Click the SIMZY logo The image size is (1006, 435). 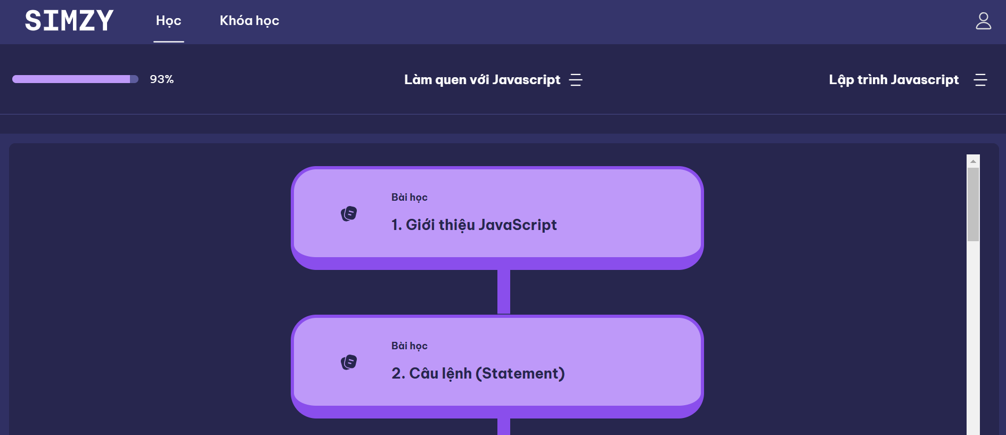(68, 20)
